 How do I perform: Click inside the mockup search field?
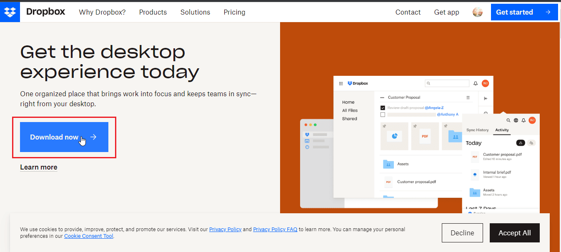447,83
